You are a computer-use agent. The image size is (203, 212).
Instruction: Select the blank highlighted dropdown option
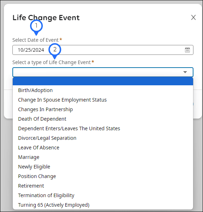pyautogui.click(x=103, y=81)
